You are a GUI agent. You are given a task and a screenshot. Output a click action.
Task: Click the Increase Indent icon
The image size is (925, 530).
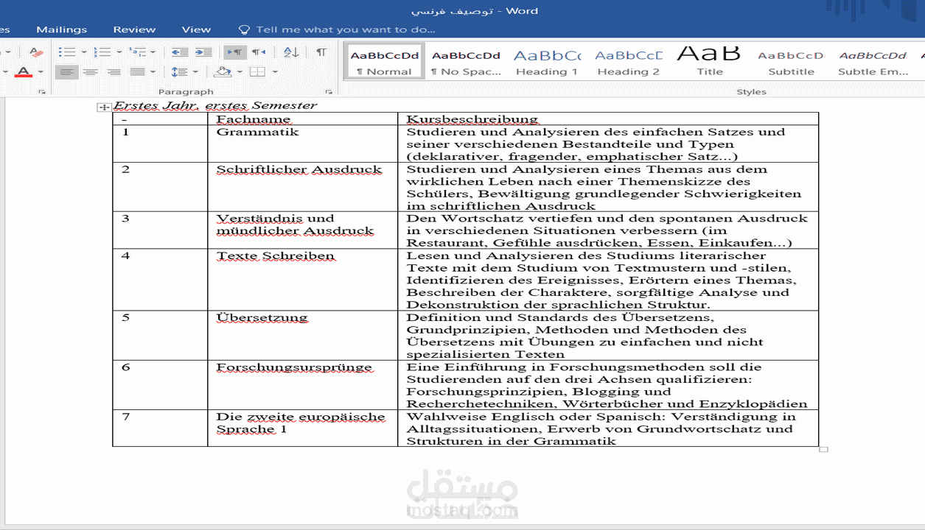click(203, 52)
